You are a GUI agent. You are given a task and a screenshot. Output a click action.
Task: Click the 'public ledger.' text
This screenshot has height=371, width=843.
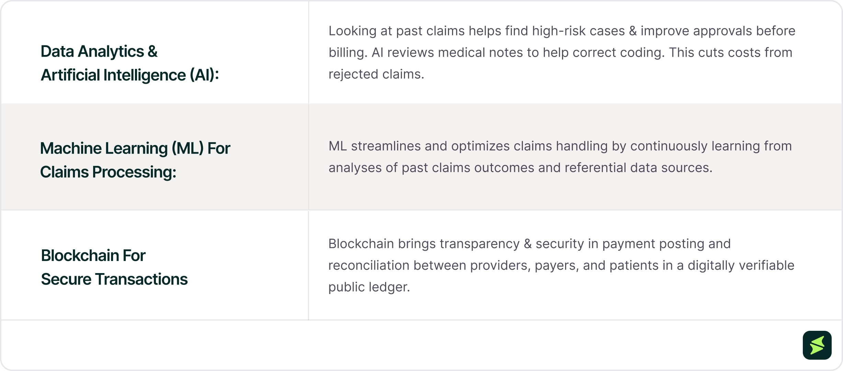click(x=369, y=287)
